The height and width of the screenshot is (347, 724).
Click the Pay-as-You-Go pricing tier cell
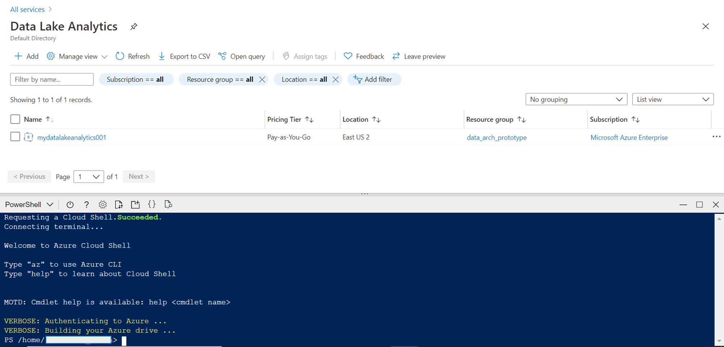click(289, 137)
